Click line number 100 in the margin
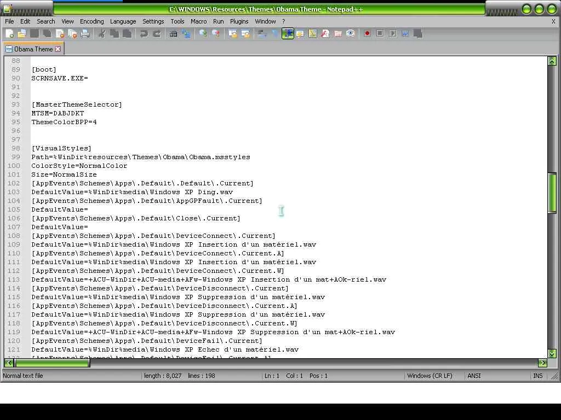 [14, 166]
